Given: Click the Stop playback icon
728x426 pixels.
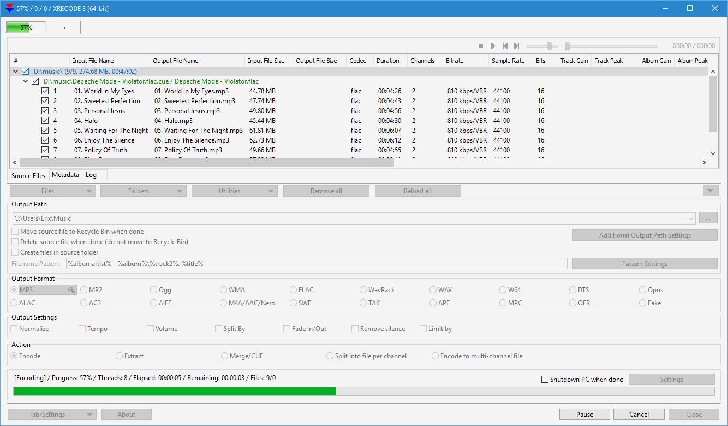Looking at the screenshot, I should pos(481,46).
